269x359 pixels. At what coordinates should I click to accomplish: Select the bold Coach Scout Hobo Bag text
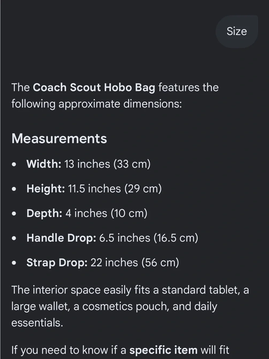94,88
